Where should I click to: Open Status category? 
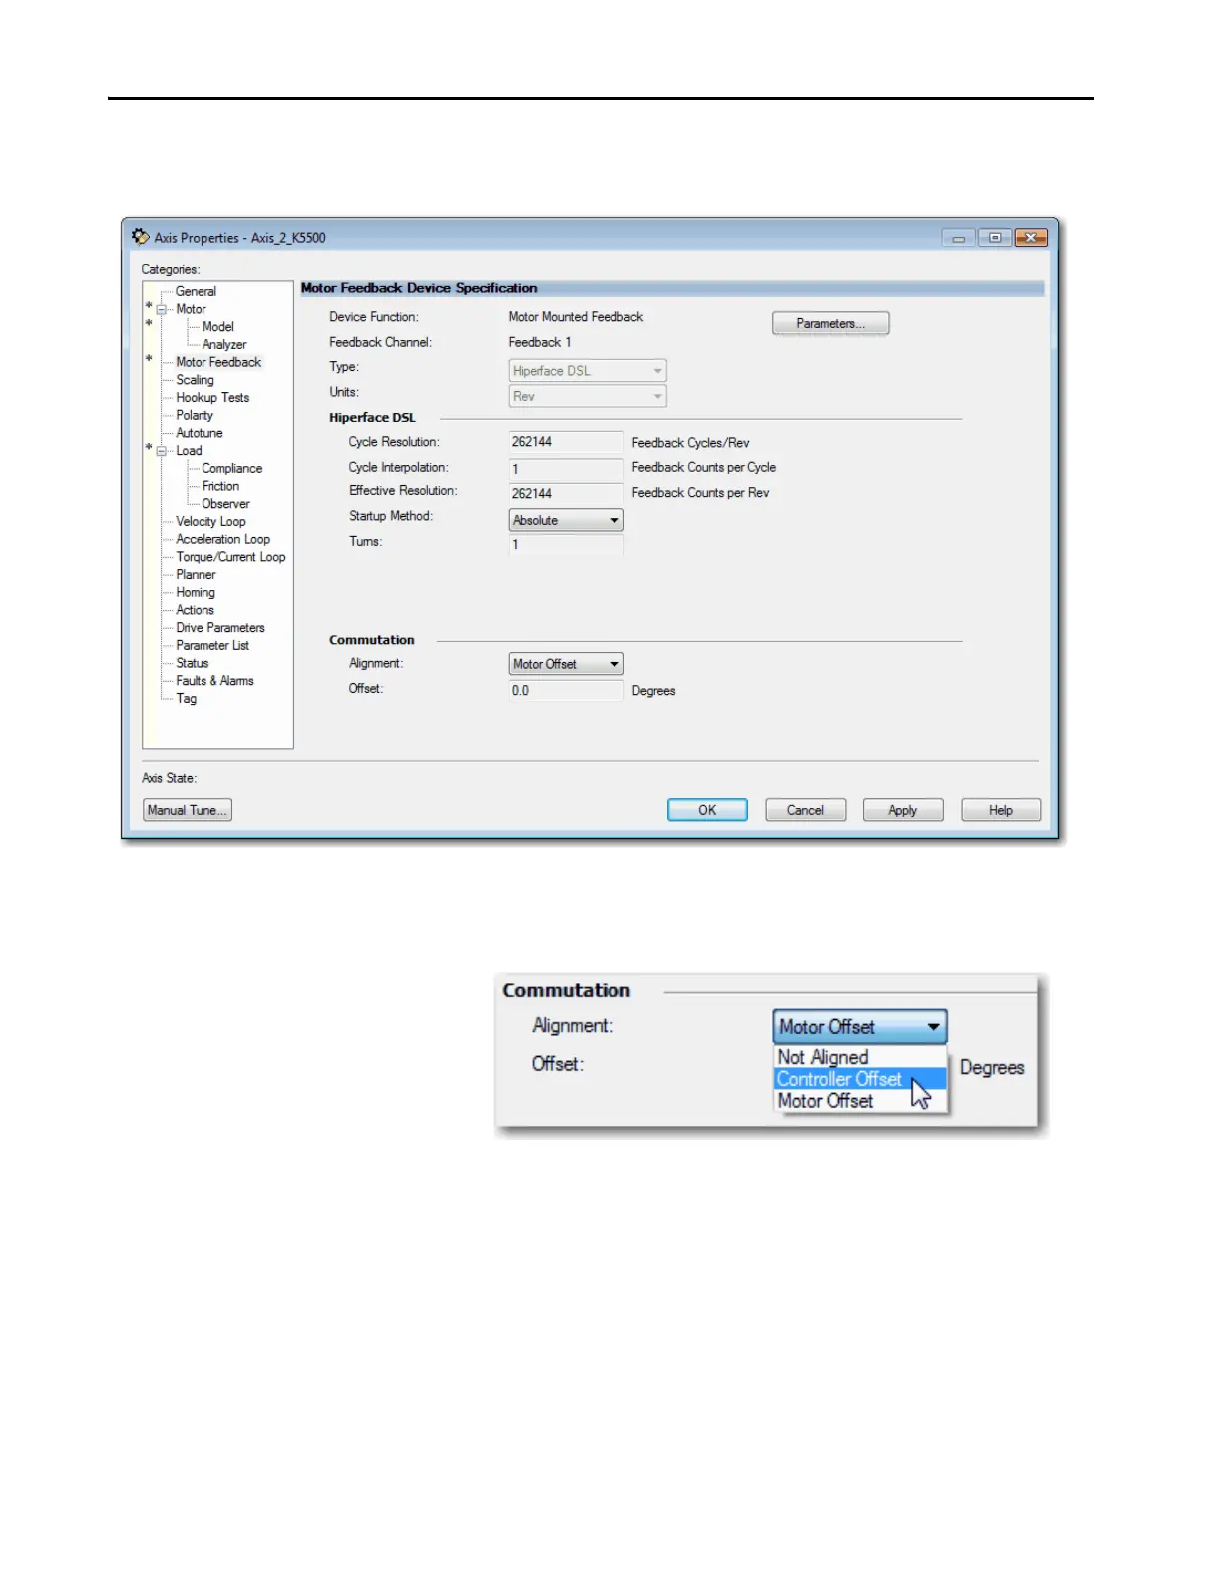click(x=193, y=664)
